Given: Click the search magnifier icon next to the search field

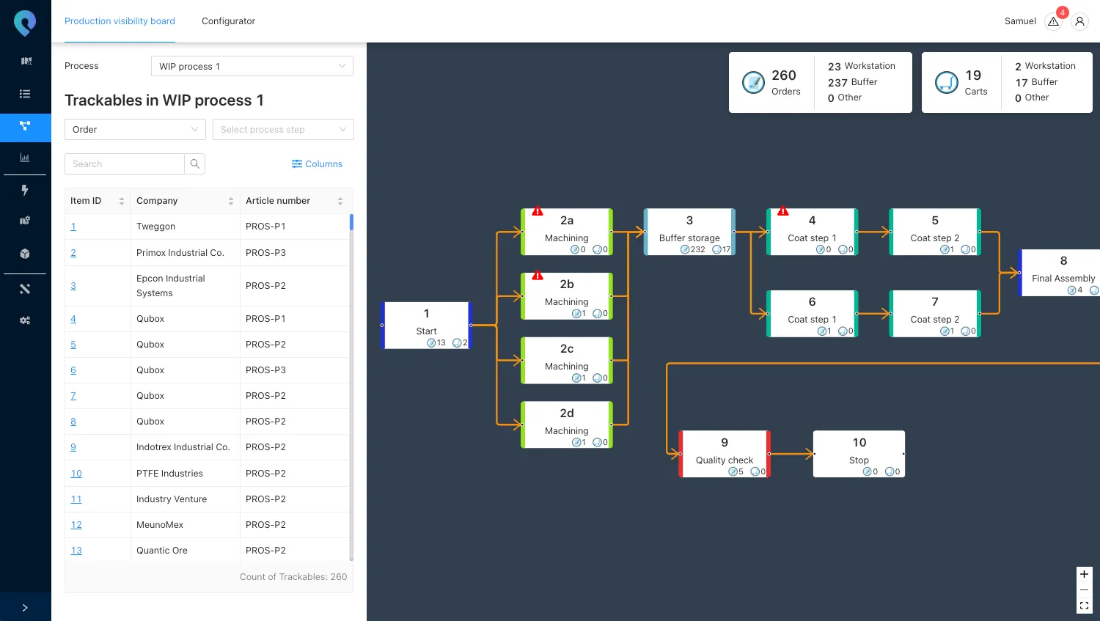Looking at the screenshot, I should pyautogui.click(x=194, y=163).
